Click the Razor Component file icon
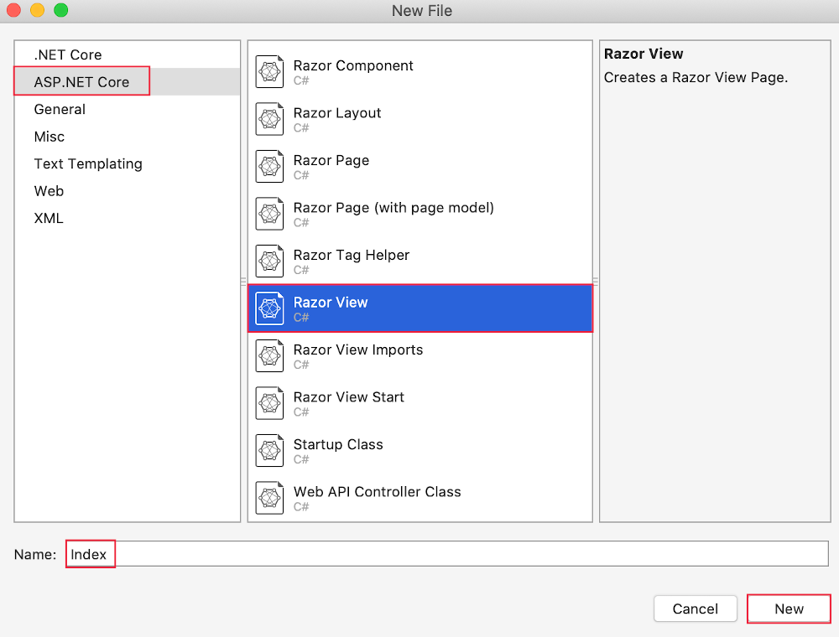 pyautogui.click(x=269, y=72)
